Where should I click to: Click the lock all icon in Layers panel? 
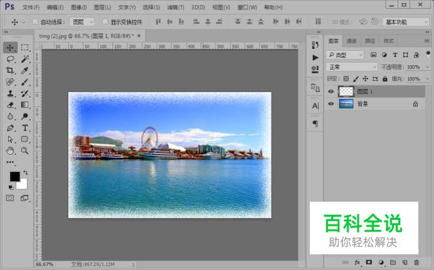point(384,79)
